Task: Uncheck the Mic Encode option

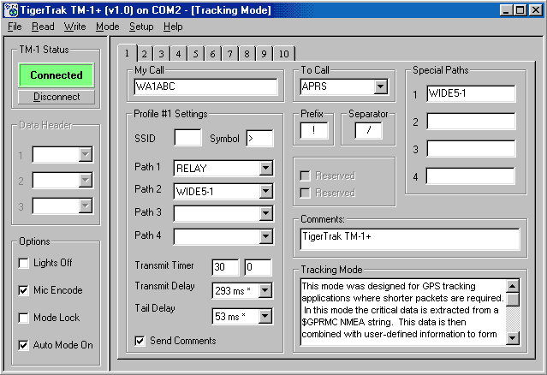Action: (x=23, y=290)
